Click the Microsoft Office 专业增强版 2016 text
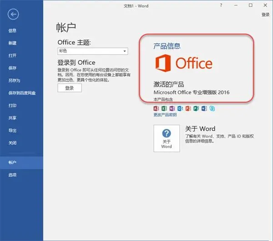 [192, 92]
